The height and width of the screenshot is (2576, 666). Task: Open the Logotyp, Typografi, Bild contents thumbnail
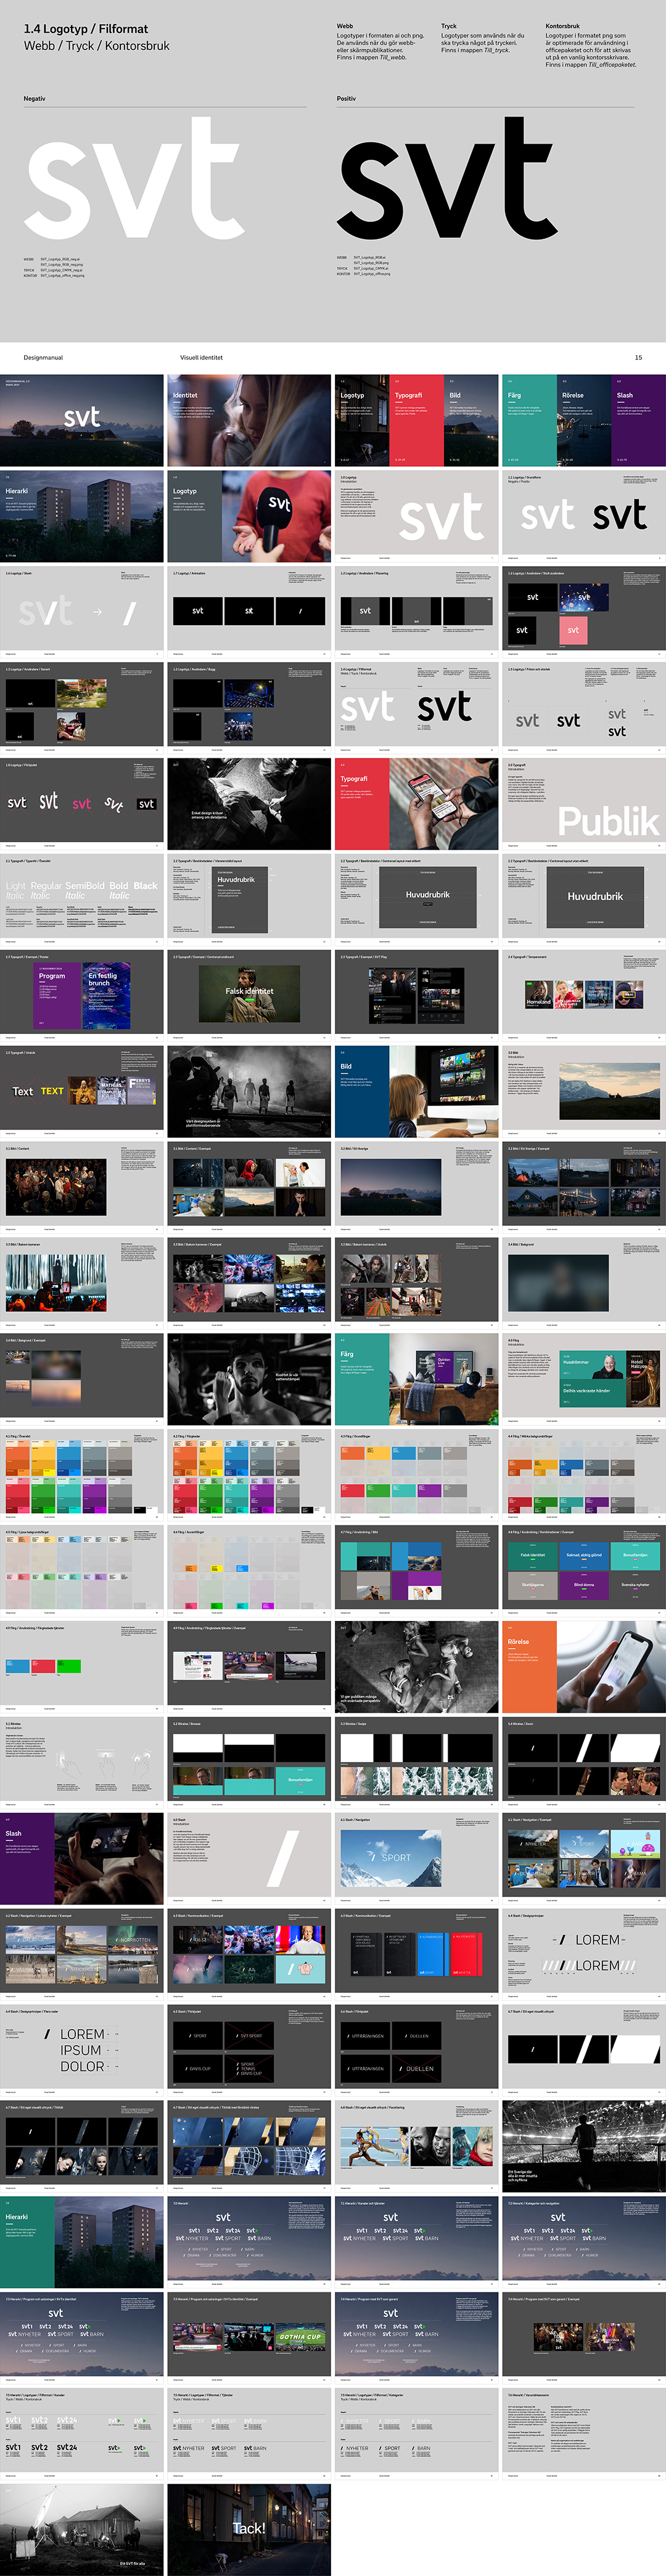coord(416,421)
